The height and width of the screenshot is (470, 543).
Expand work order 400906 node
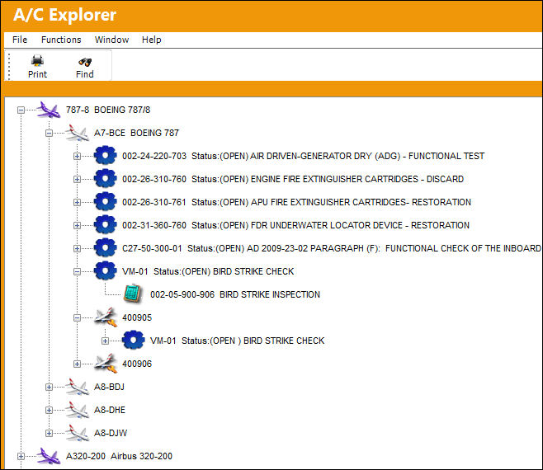[x=78, y=364]
